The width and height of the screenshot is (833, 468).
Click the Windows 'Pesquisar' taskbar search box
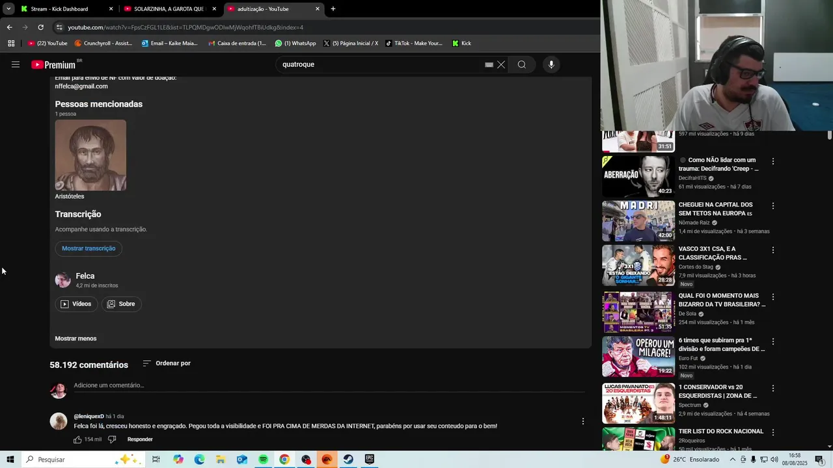83,460
